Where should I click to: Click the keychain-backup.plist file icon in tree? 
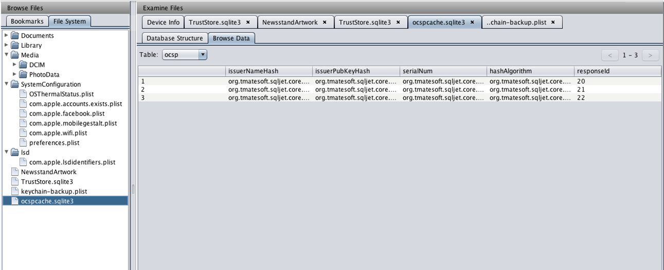15,191
